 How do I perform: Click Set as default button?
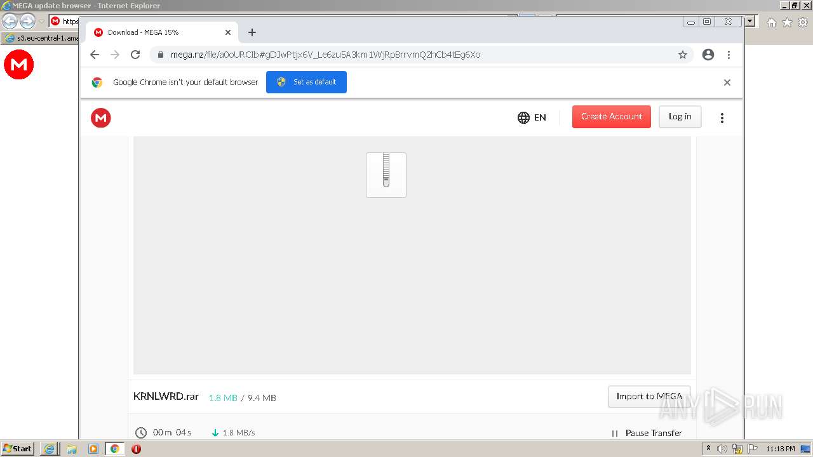[x=306, y=82]
